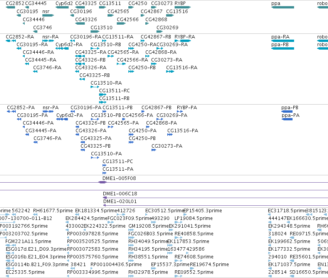
Task: Select the nsr-PA protein label
Action: [50, 108]
